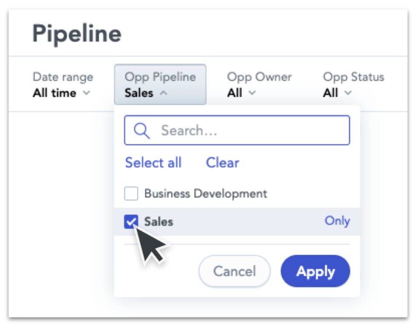Click the Apply button
Image resolution: width=418 pixels, height=331 pixels.
click(x=315, y=271)
